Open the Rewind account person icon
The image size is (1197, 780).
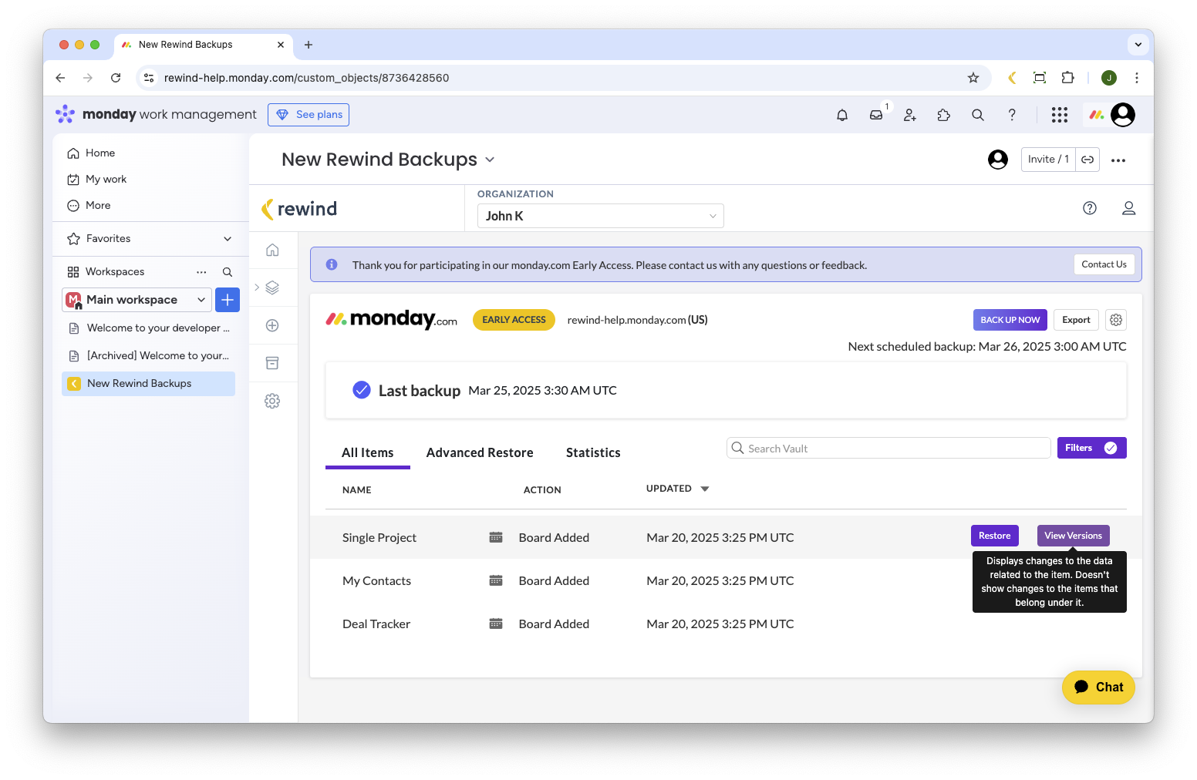tap(1128, 208)
